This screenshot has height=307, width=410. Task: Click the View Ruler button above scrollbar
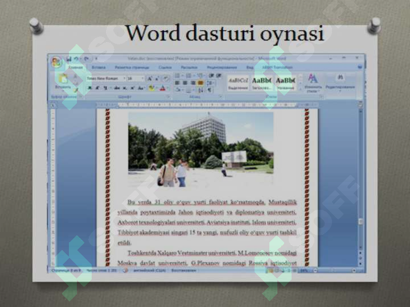click(x=360, y=105)
